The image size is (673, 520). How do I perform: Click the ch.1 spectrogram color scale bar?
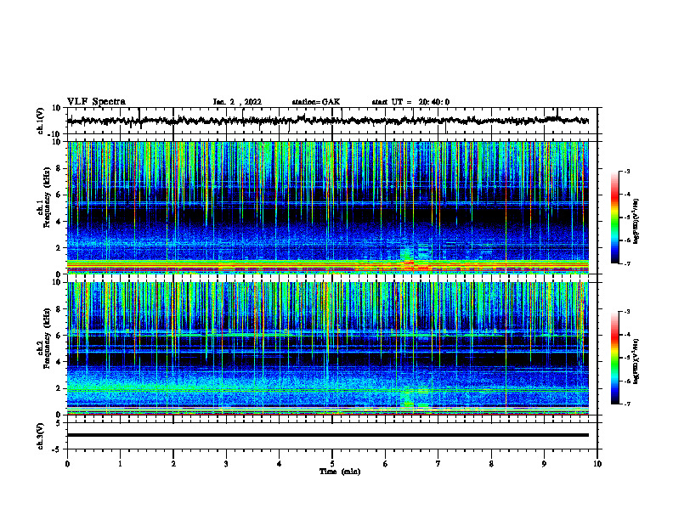tap(615, 218)
